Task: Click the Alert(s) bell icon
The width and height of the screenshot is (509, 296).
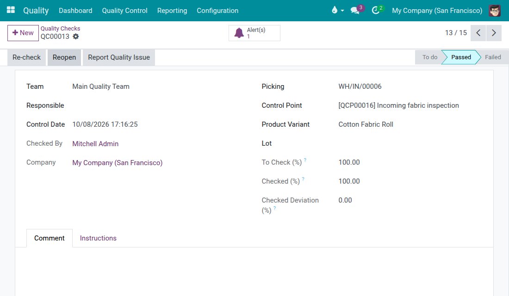Action: coord(239,33)
